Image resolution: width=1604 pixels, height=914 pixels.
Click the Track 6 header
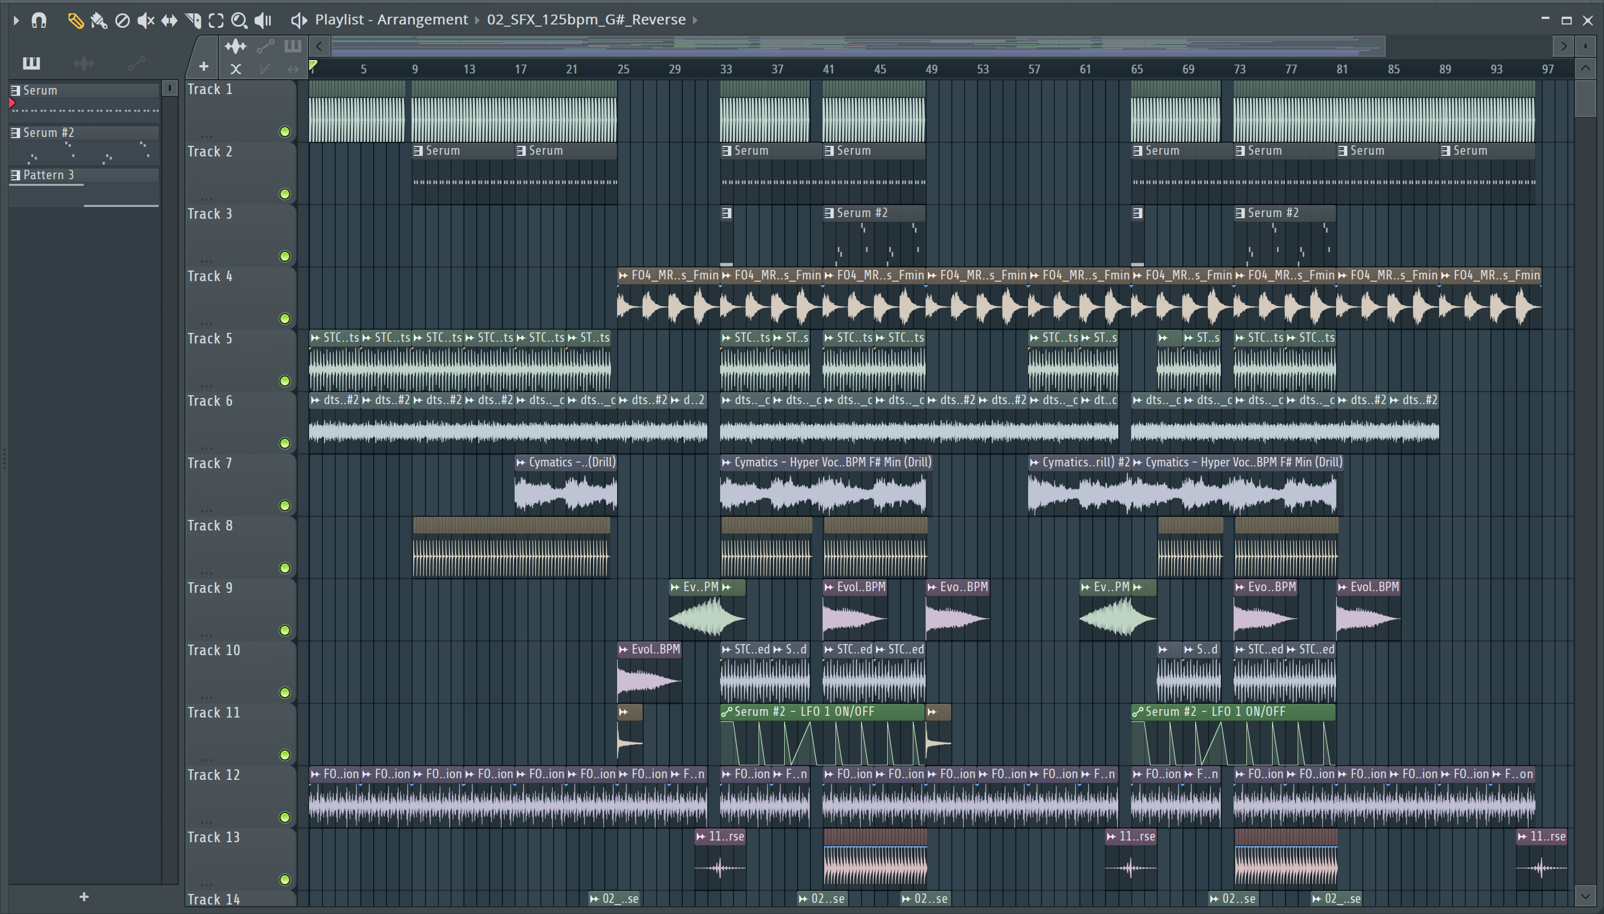point(241,422)
